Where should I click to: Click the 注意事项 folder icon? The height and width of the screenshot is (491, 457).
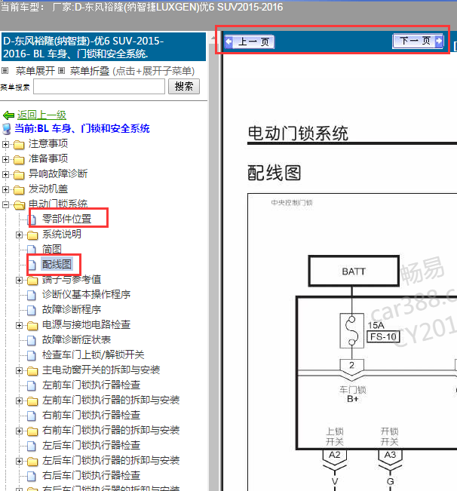[19, 145]
